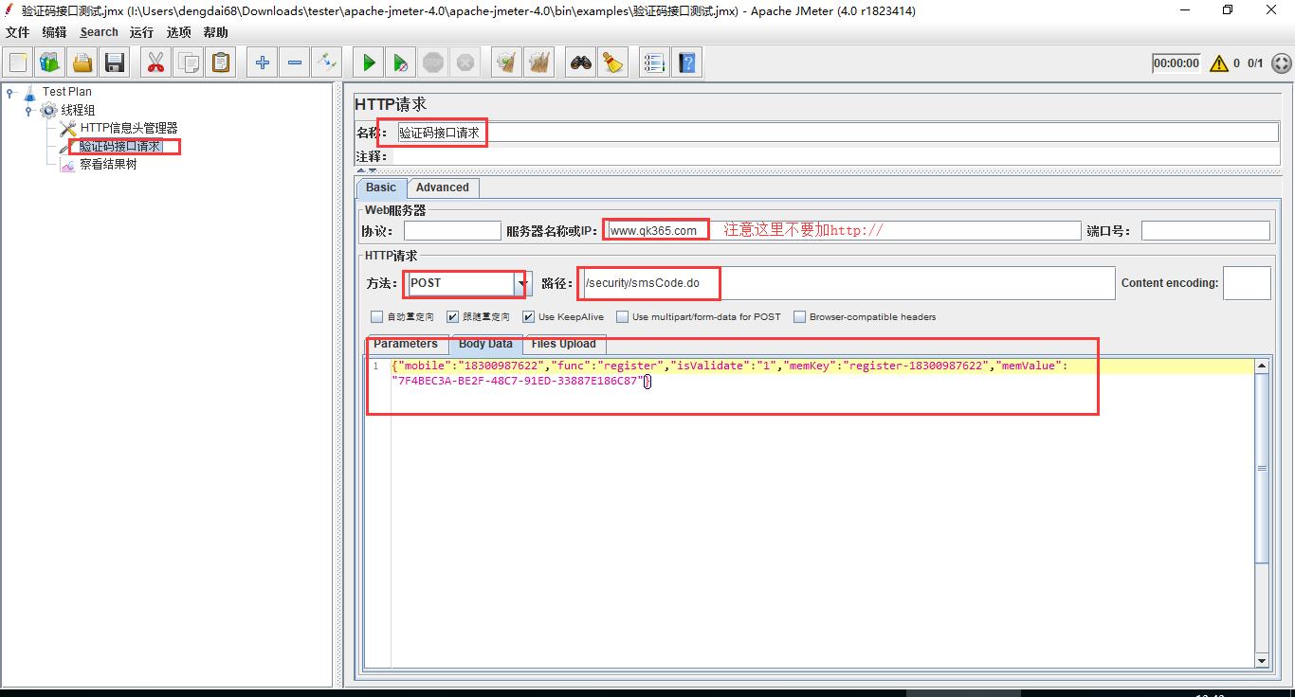Select HTTP信息头管理器 in the tree

coord(128,128)
